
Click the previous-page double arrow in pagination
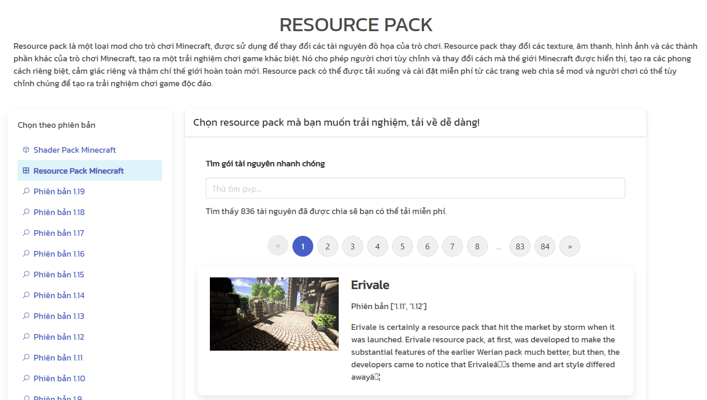tap(277, 246)
